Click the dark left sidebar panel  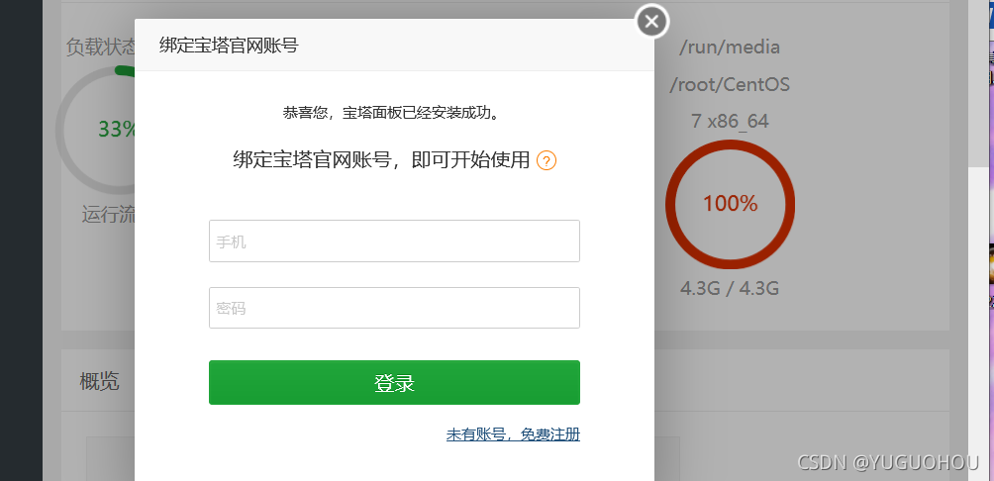pyautogui.click(x=21, y=240)
